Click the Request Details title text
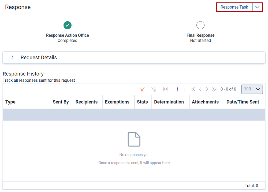 [39, 57]
